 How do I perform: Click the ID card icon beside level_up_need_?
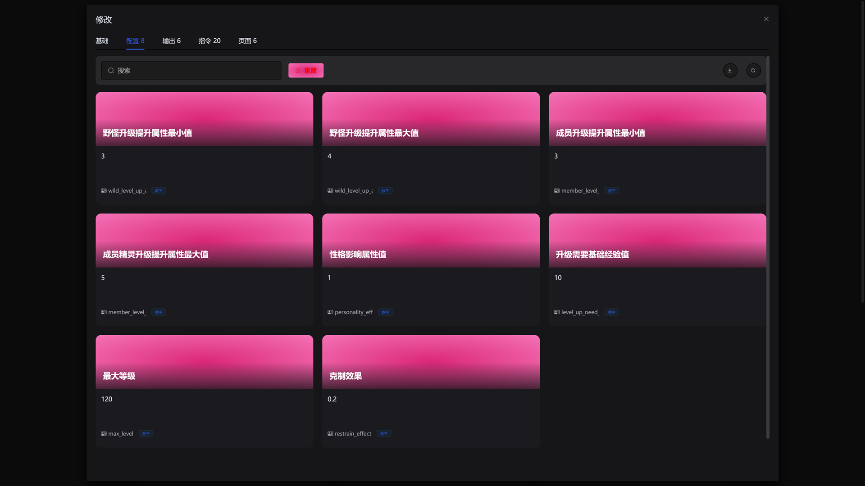557,312
